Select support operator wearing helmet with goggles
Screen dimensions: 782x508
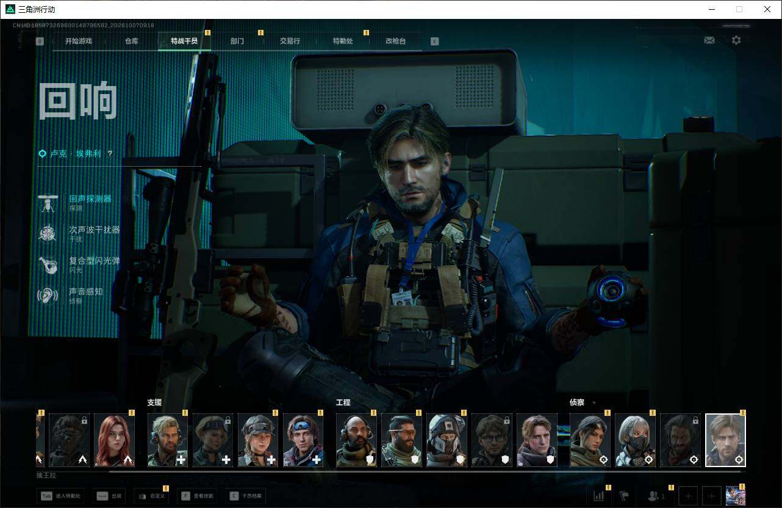(x=258, y=440)
